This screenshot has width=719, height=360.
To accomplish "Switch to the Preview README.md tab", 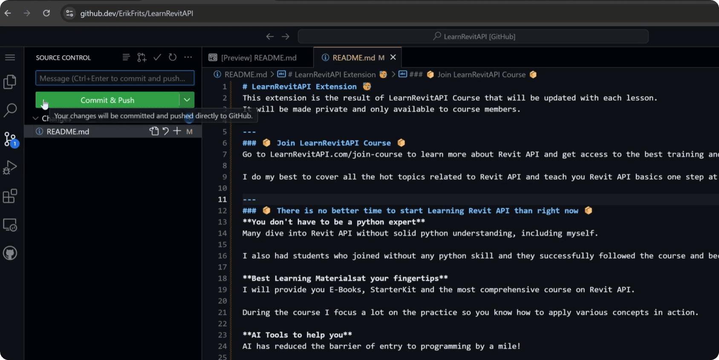I will [x=258, y=58].
